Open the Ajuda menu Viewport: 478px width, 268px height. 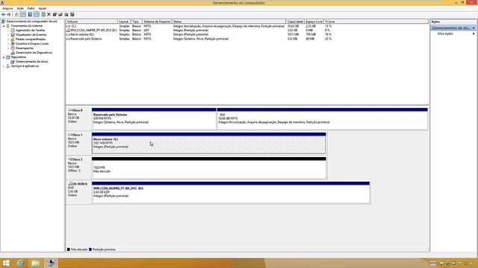(43, 8)
